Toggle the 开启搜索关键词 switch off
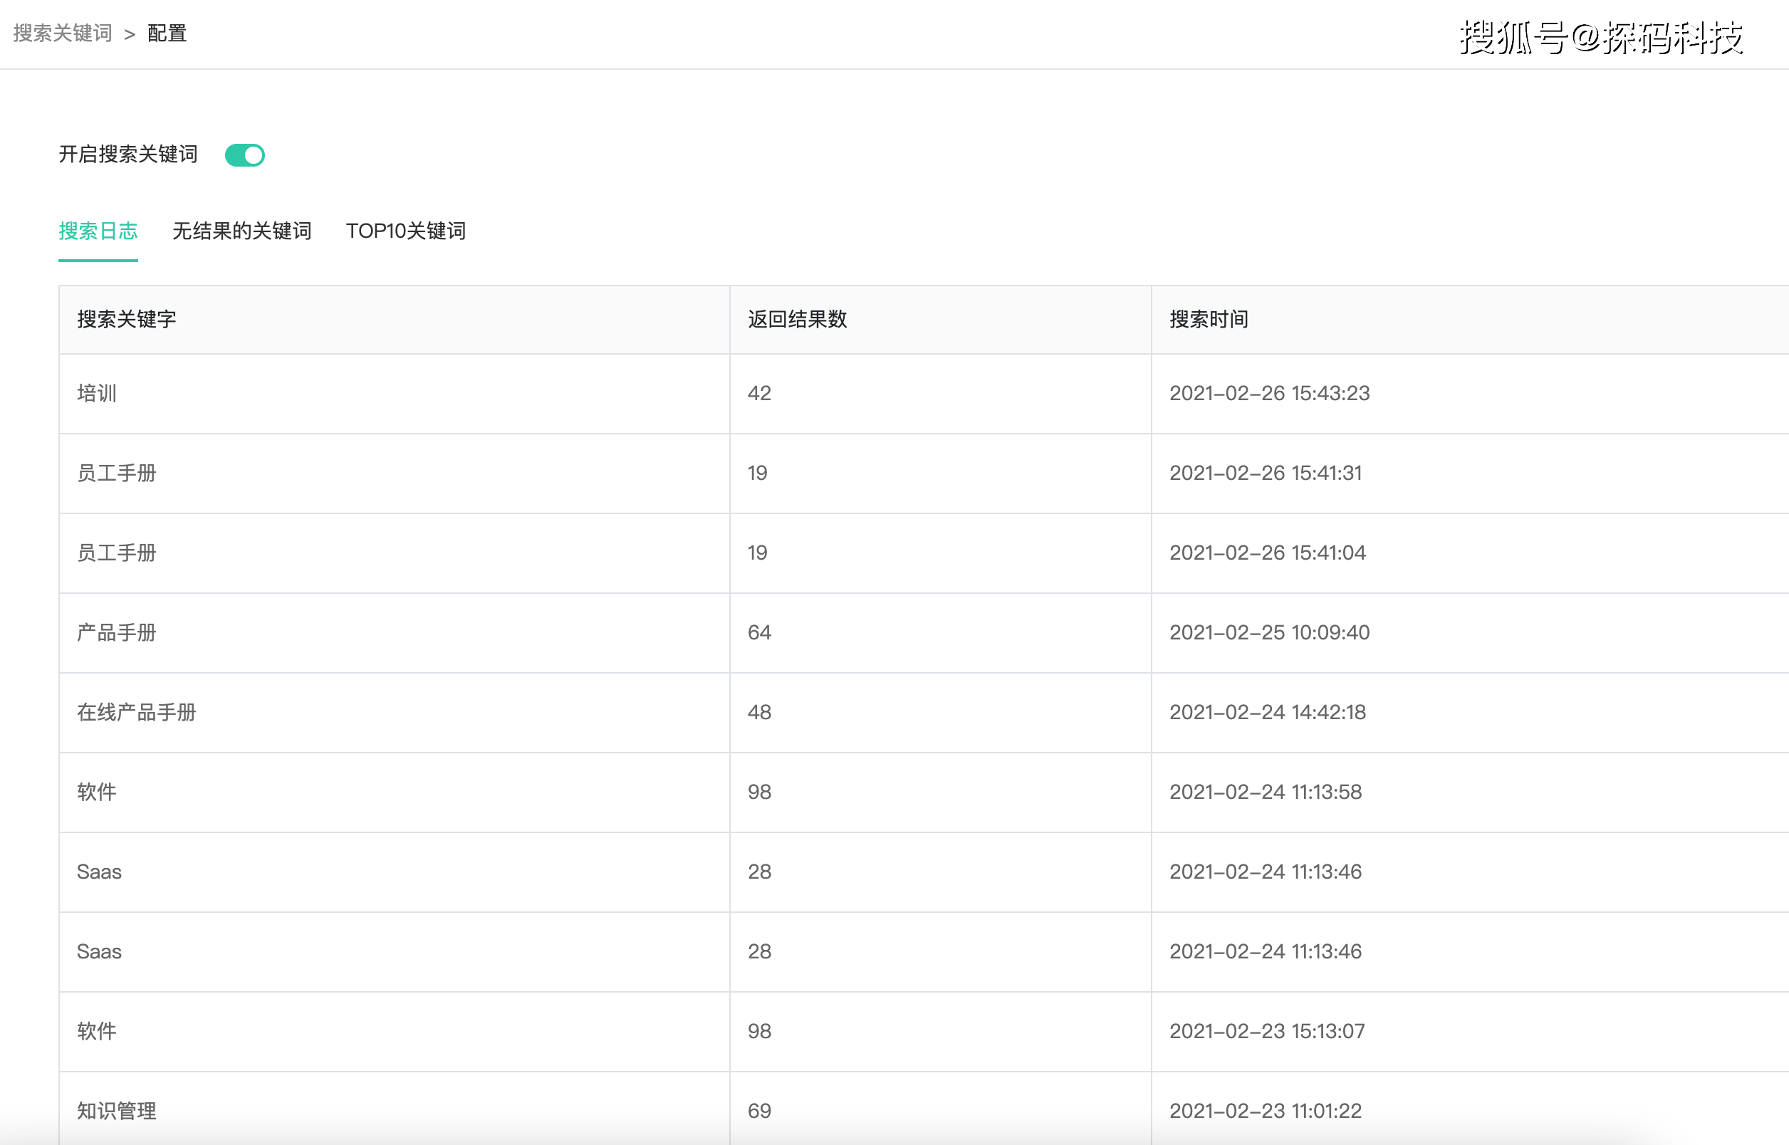 [244, 155]
